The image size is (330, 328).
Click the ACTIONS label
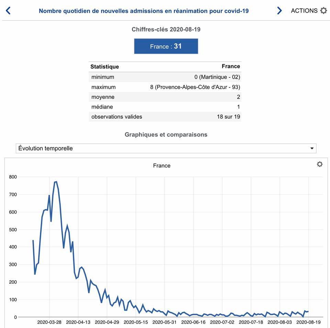click(x=304, y=11)
